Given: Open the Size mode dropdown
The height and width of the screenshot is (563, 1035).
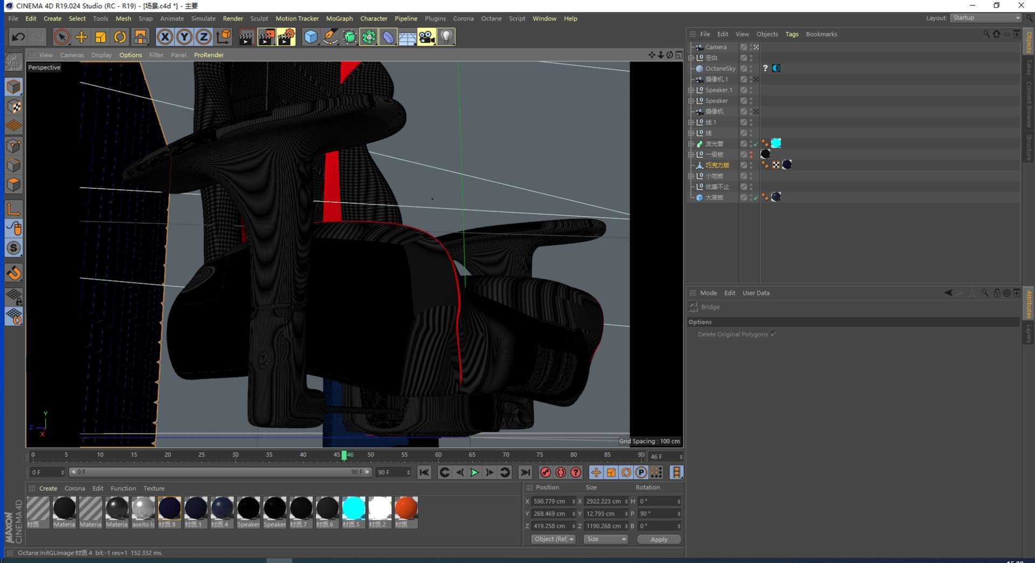Looking at the screenshot, I should coord(606,539).
